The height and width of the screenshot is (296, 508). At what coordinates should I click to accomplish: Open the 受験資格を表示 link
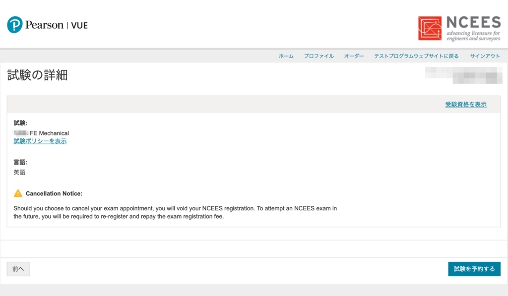coord(465,104)
